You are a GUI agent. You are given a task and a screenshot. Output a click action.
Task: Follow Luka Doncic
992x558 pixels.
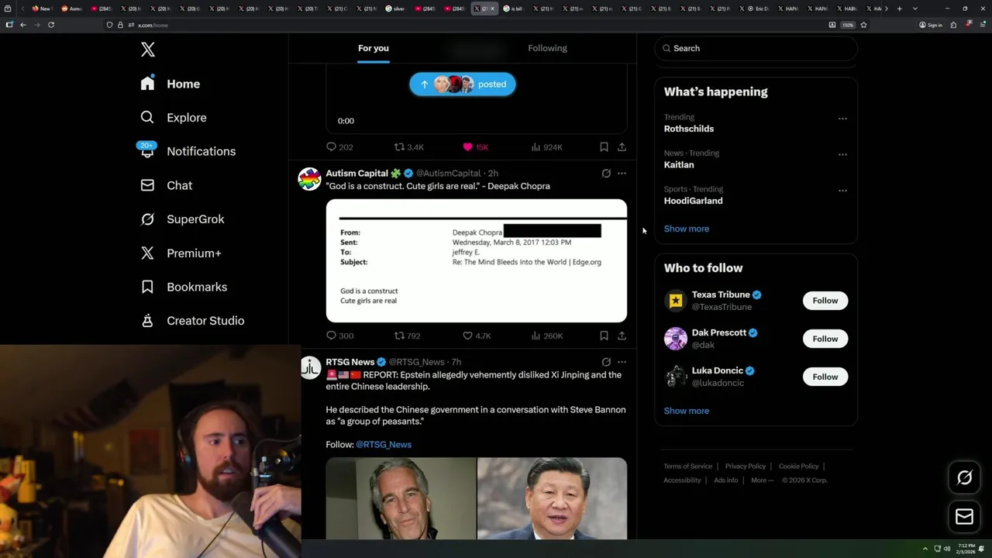pos(825,377)
